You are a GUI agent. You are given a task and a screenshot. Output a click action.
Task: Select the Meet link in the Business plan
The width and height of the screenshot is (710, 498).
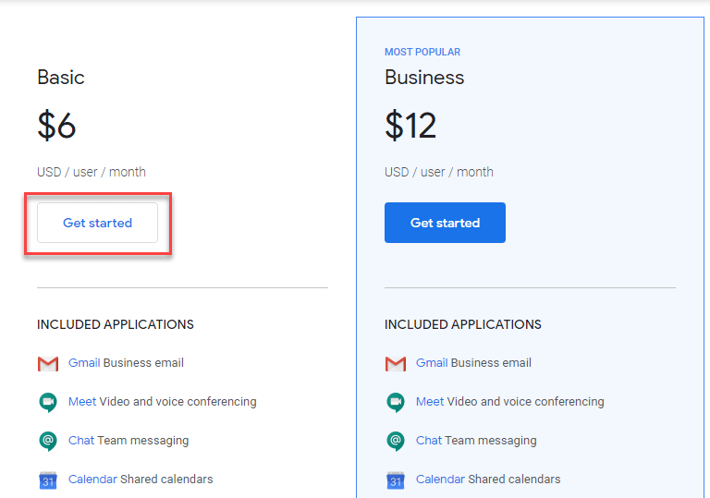pos(430,402)
